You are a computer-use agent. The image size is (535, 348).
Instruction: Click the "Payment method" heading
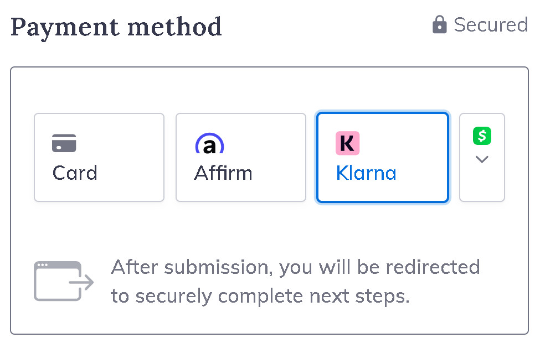coord(116,27)
